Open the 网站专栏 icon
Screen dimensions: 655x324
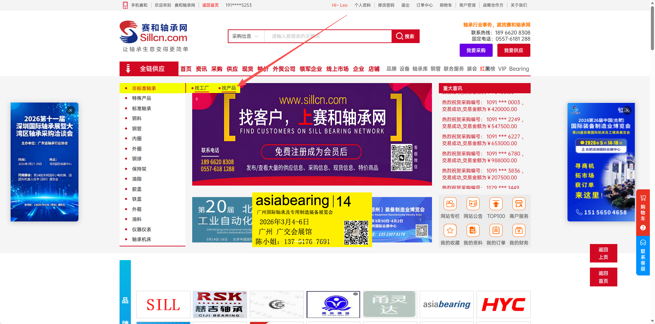(450, 204)
